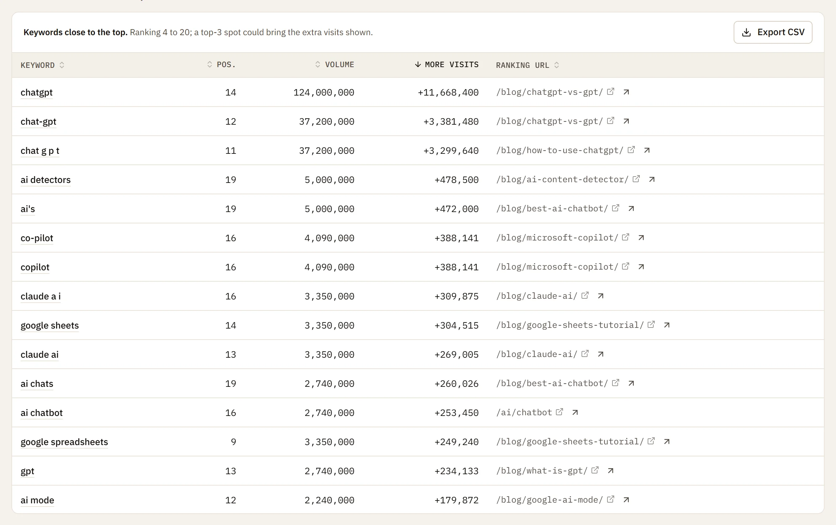Open the claude a i keyword link

point(41,297)
